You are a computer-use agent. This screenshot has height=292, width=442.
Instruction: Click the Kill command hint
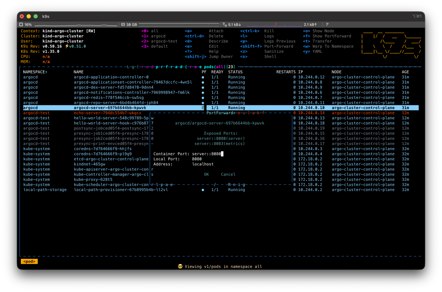(x=269, y=31)
